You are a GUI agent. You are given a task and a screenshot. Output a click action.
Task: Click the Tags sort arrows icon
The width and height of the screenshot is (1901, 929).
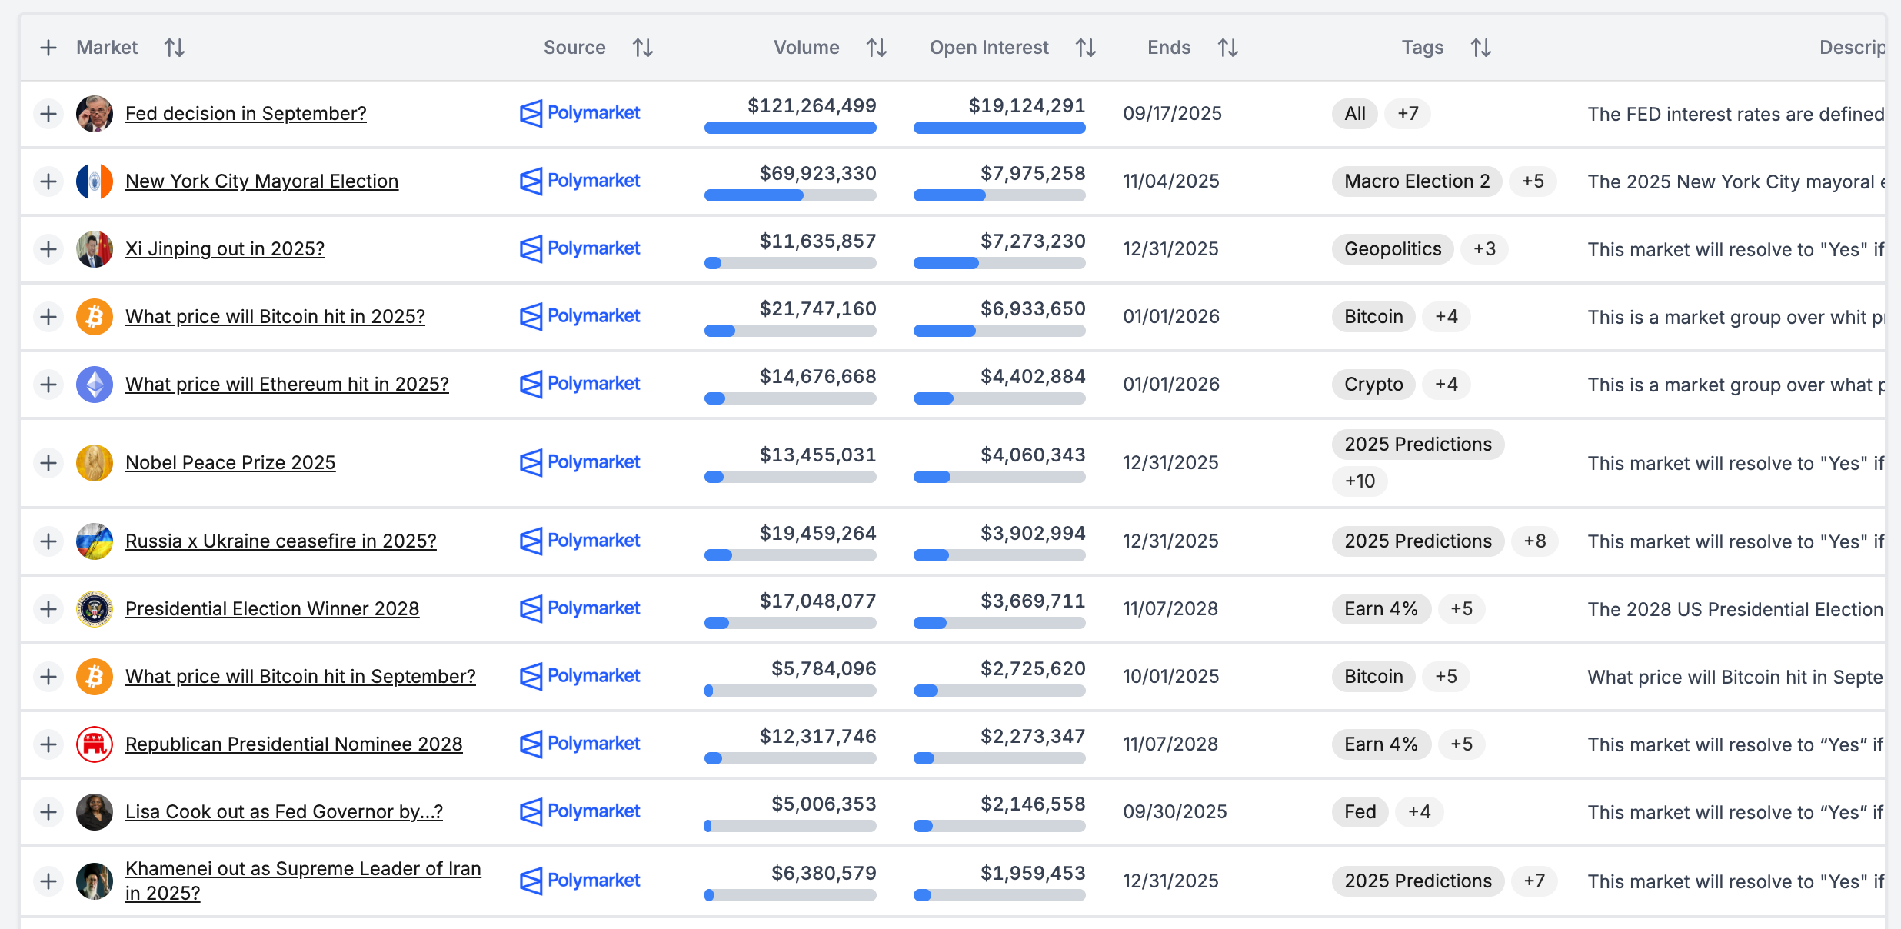coord(1481,48)
